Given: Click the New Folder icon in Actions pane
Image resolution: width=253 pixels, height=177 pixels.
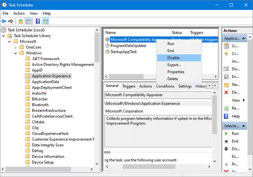Looking at the screenshot, I should [x=226, y=85].
